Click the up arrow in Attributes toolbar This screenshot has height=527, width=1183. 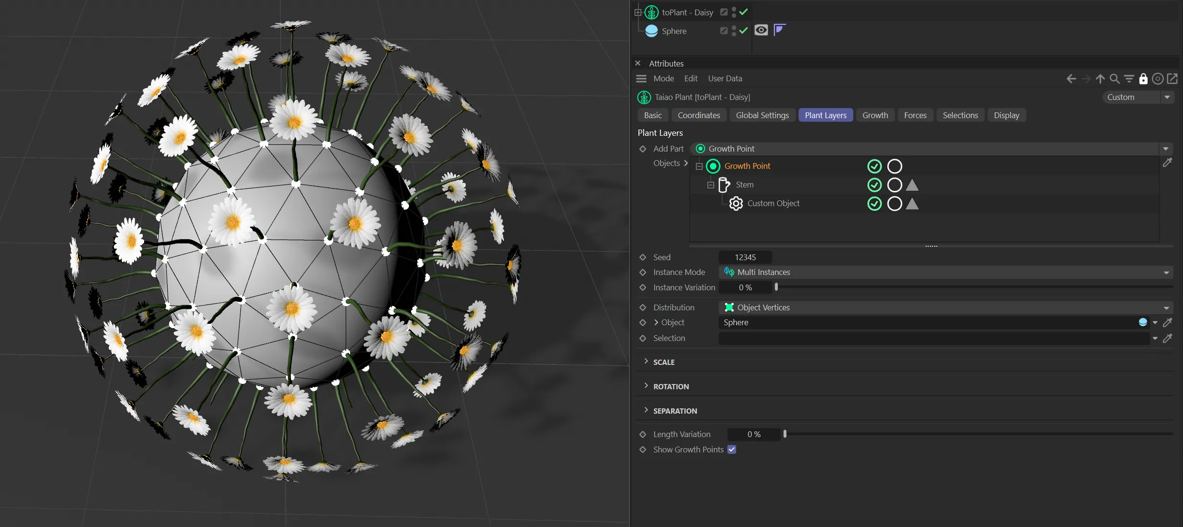pos(1100,79)
